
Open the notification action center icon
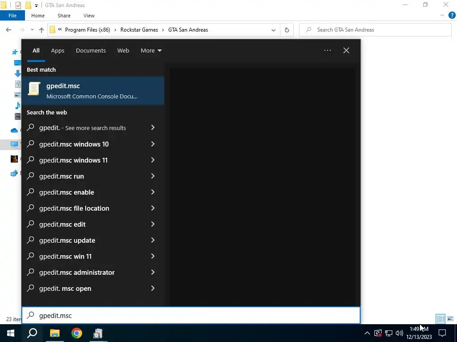pyautogui.click(x=442, y=333)
